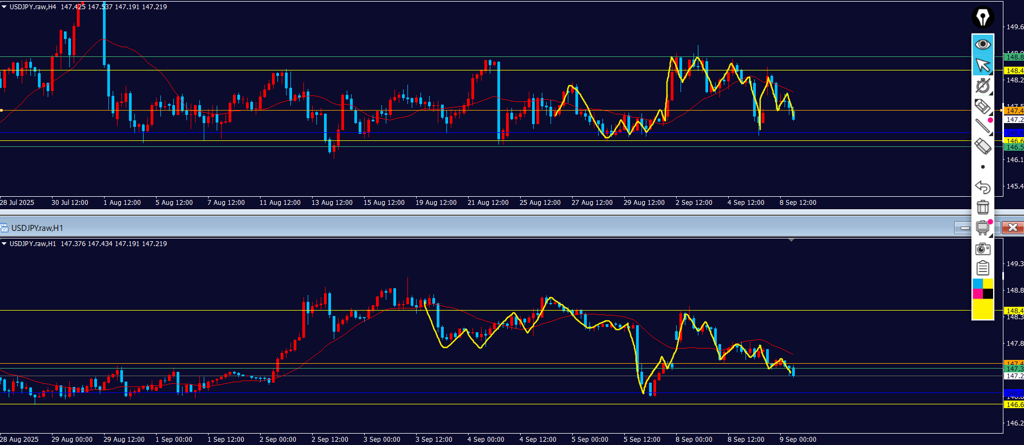The height and width of the screenshot is (445, 1024).
Task: Toggle drawing visibility with the eye icon
Action: coord(982,44)
